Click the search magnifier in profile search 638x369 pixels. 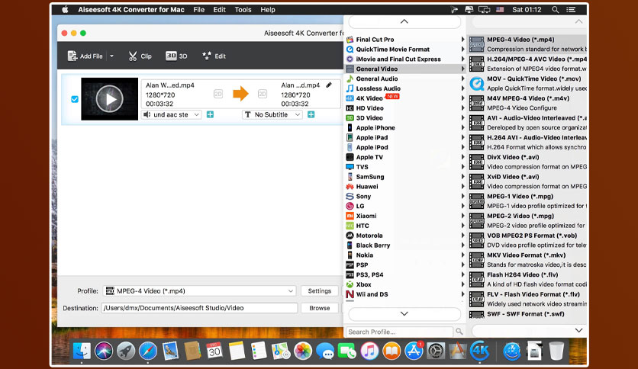point(459,332)
